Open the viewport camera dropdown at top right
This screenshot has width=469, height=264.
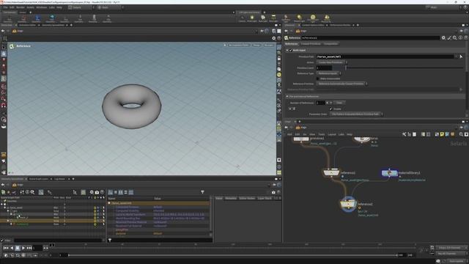[268, 45]
